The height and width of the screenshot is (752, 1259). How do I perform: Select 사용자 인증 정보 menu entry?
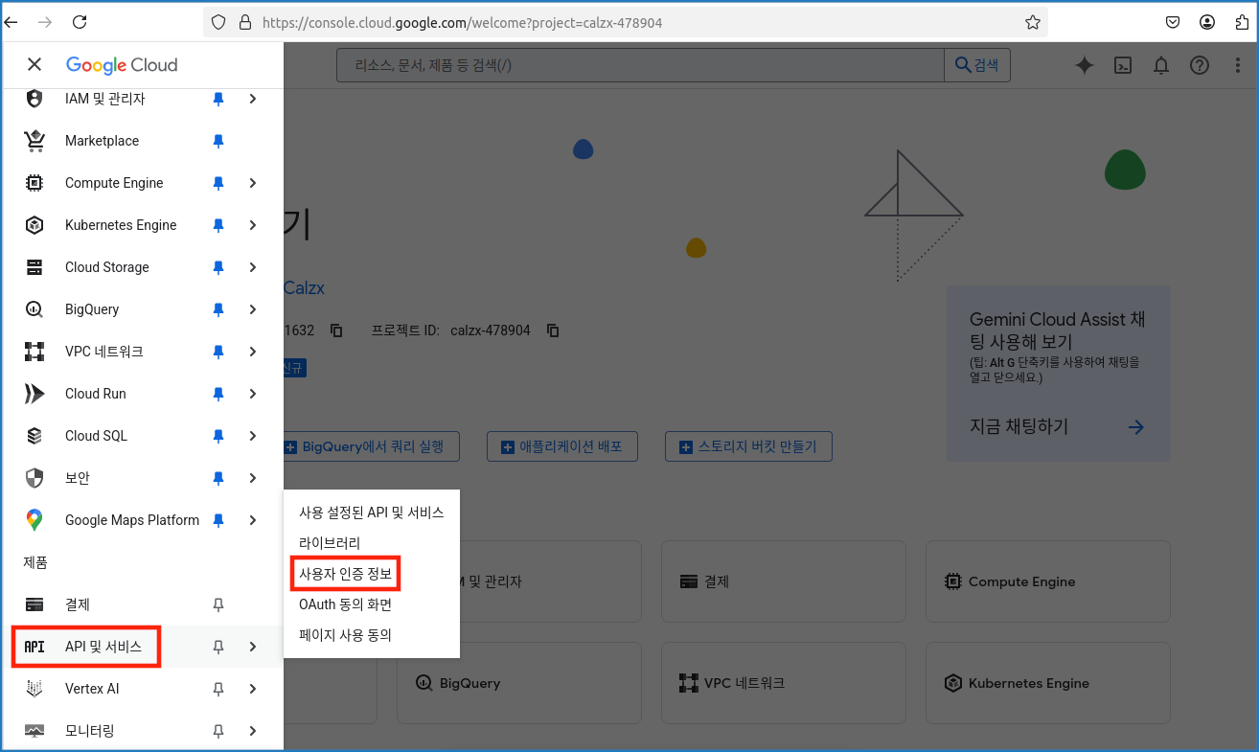(345, 573)
